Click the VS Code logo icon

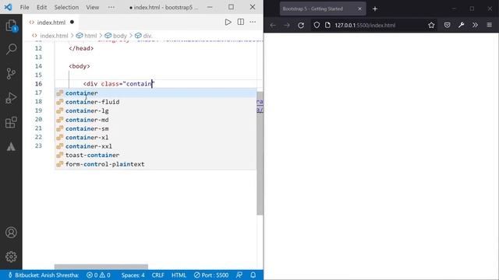click(x=9, y=7)
